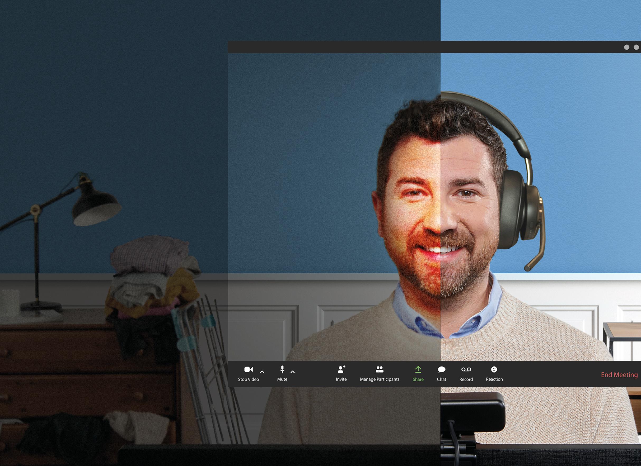Click the red End Meeting button

coord(619,375)
